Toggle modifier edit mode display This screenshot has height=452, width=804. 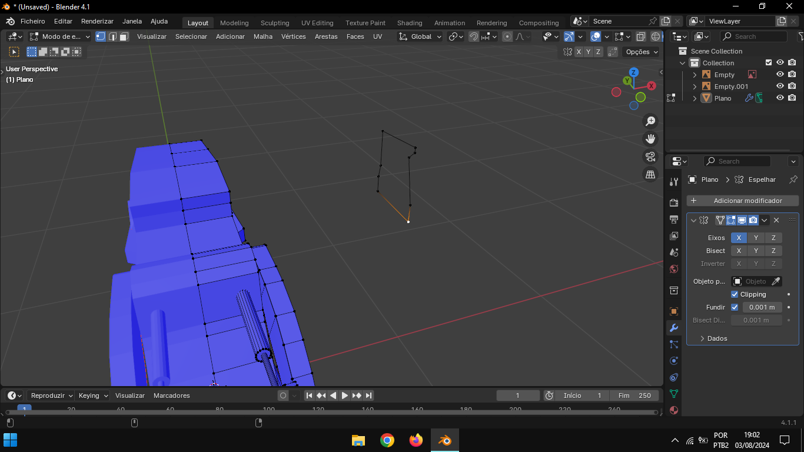[731, 220]
